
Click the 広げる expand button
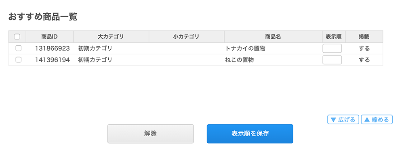[x=343, y=119]
